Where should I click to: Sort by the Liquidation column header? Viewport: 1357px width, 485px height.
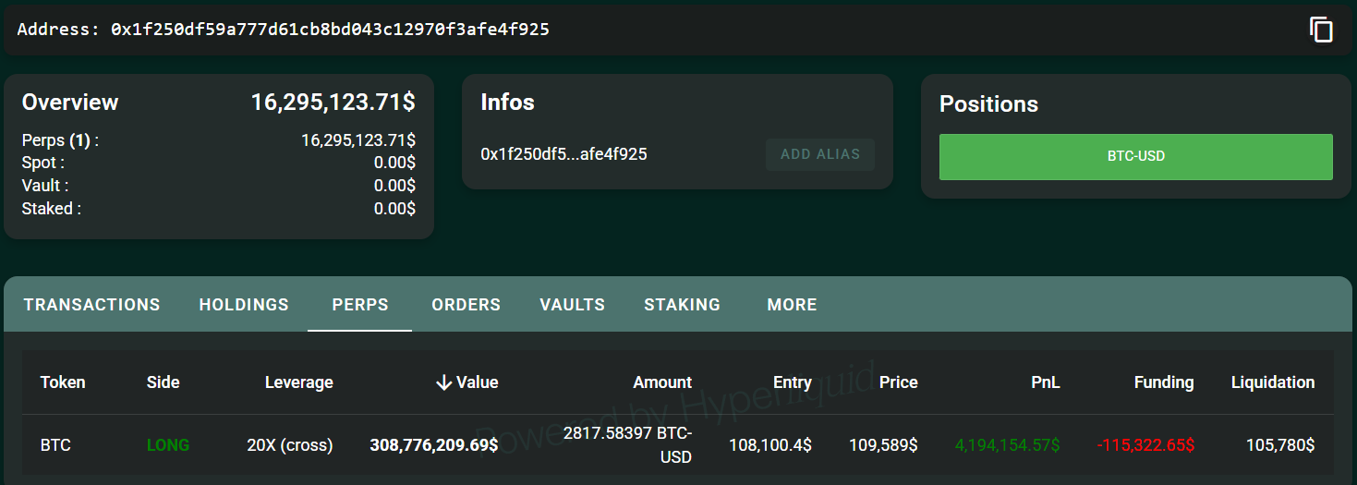(x=1272, y=382)
